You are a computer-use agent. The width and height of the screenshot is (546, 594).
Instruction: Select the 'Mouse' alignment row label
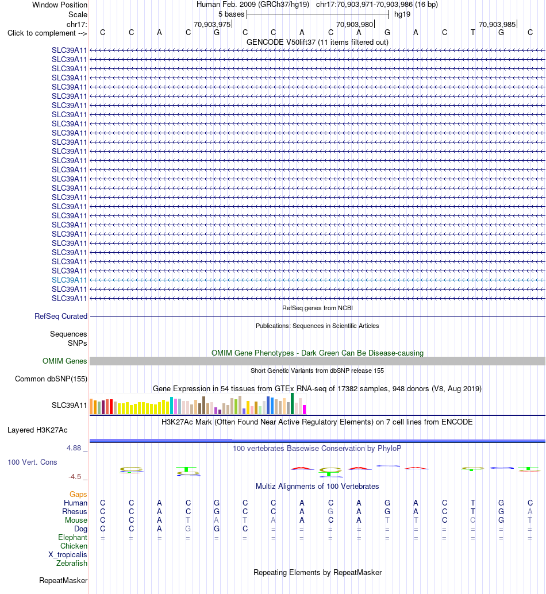(76, 520)
